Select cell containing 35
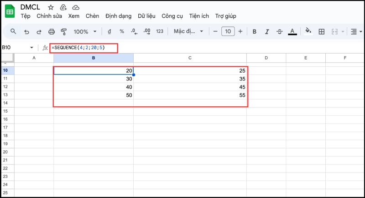The width and height of the screenshot is (365, 198). click(190, 79)
